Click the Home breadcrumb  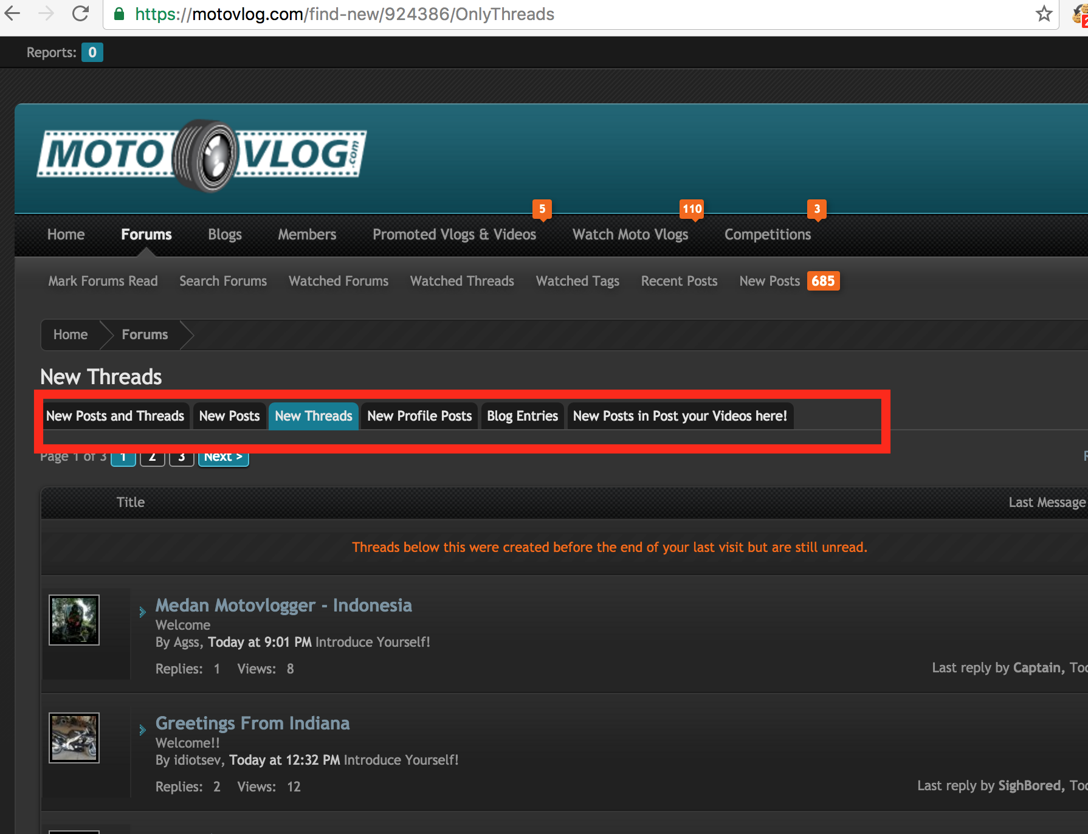coord(71,334)
